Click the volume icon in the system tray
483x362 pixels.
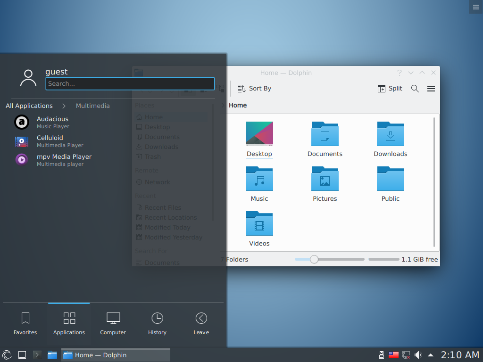click(x=418, y=355)
